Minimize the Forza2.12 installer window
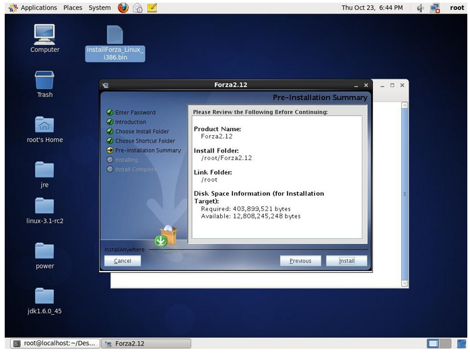The height and width of the screenshot is (357, 470). [x=356, y=85]
